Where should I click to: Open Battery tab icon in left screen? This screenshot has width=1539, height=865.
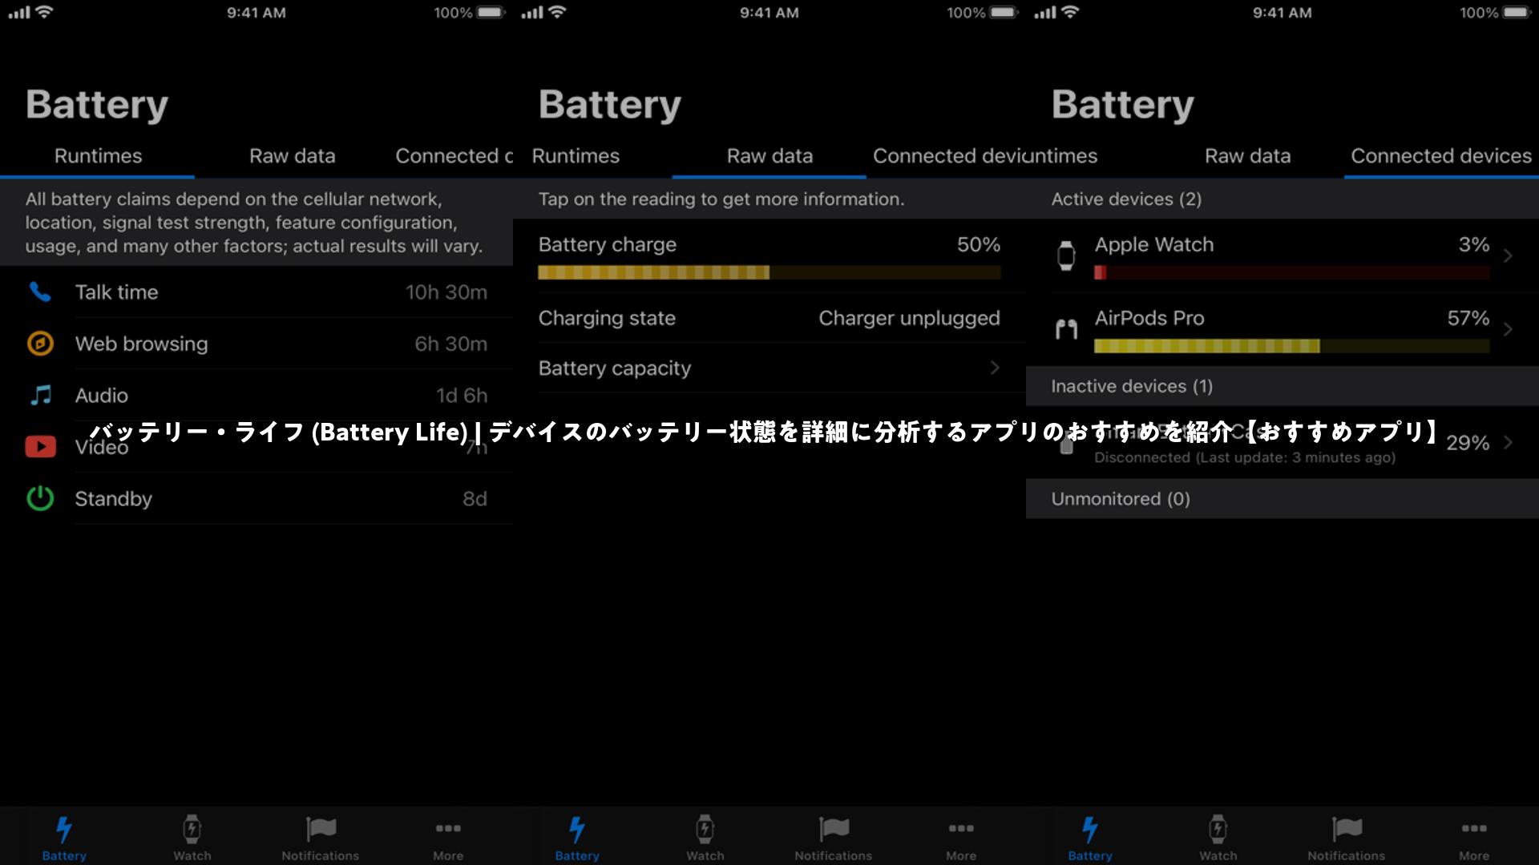pyautogui.click(x=64, y=830)
